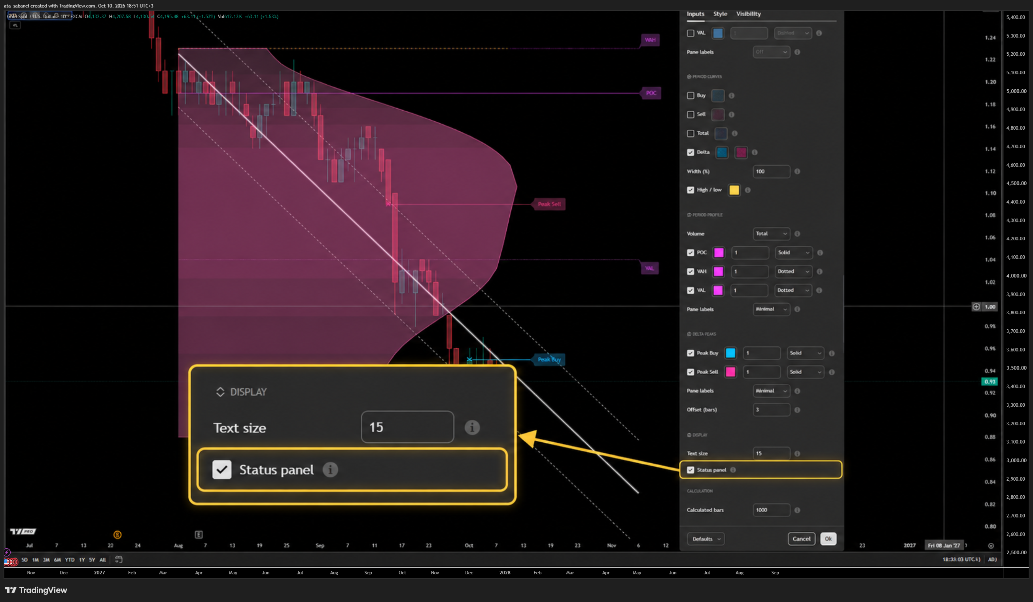Click the earnings E marker on the timeline
Image resolution: width=1033 pixels, height=602 pixels.
(199, 534)
